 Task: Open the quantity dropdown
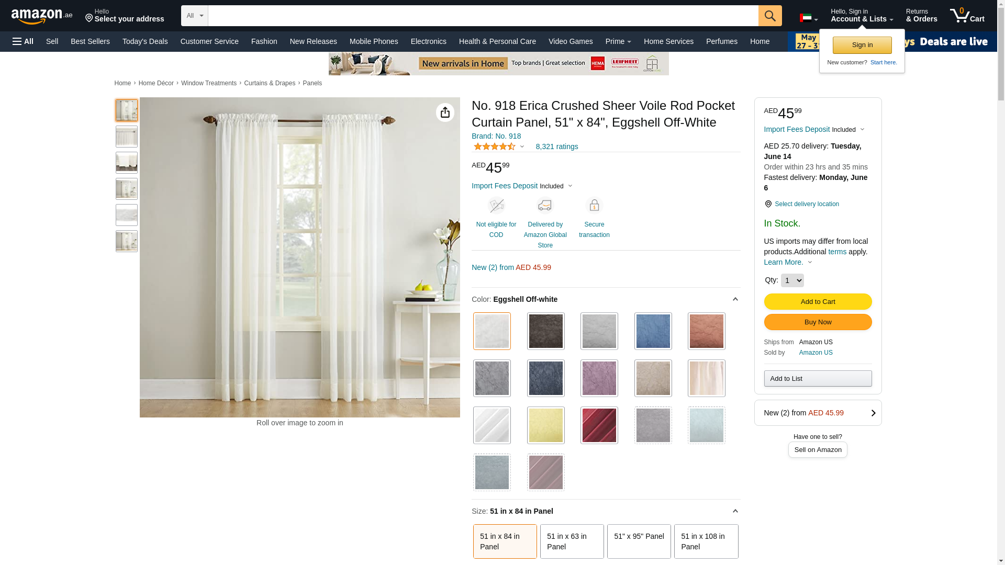(792, 280)
